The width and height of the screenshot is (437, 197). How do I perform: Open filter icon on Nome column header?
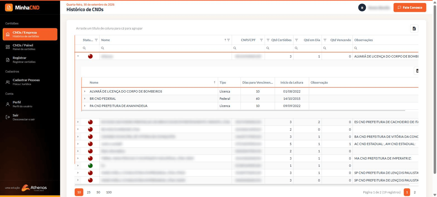click(229, 40)
